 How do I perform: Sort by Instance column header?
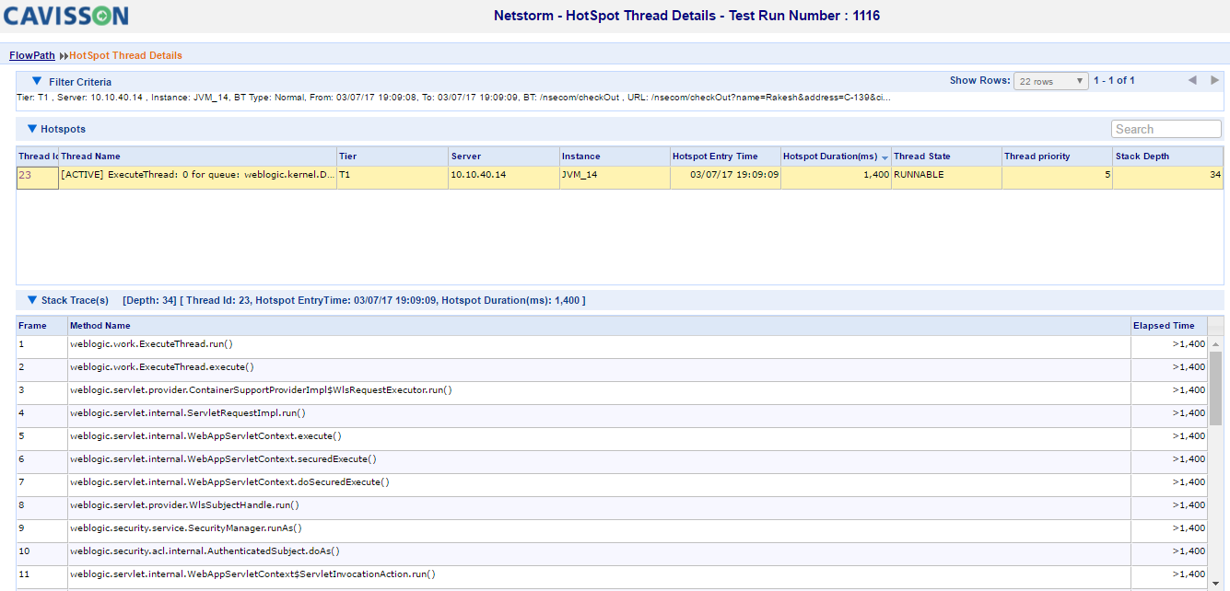tap(615, 156)
